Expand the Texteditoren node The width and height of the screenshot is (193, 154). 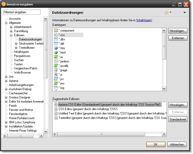16,48
